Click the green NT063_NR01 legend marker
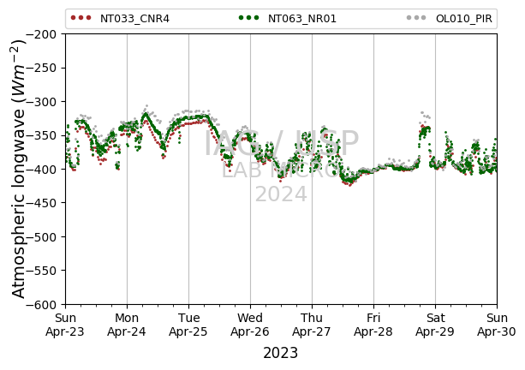This screenshot has width=525, height=370. tap(248, 18)
